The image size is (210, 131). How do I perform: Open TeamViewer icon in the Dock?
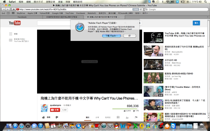click(173, 126)
